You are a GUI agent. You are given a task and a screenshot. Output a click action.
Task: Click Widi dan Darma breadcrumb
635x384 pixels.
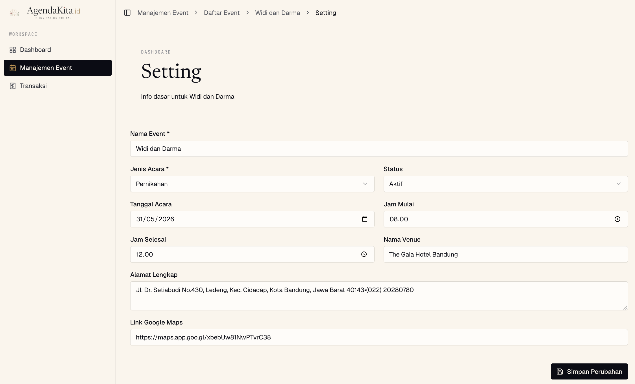coord(278,13)
